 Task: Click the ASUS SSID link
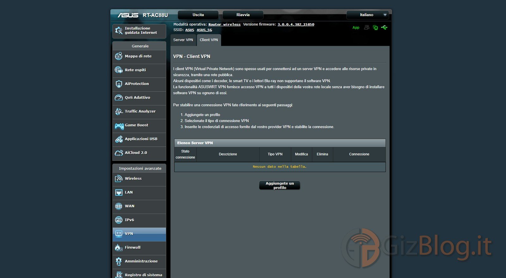coord(190,30)
